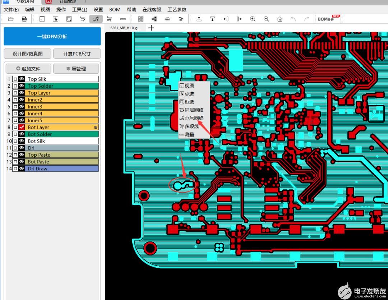The width and height of the screenshot is (388, 300).
Task: Click the zoom out magnifier icon
Action: pyautogui.click(x=266, y=19)
